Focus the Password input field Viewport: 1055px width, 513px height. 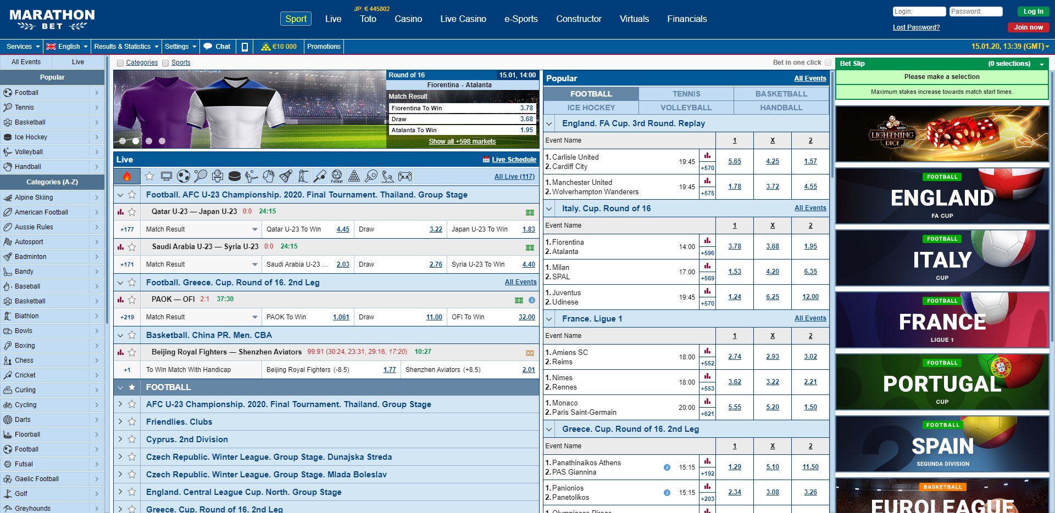[976, 12]
